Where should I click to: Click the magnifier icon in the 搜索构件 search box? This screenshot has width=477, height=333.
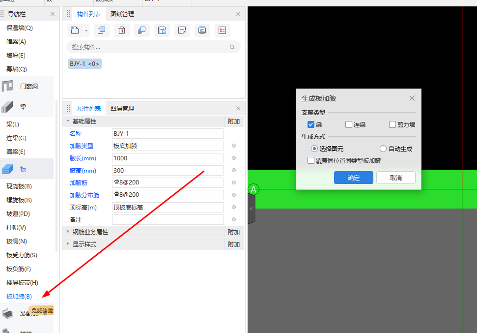tap(232, 47)
